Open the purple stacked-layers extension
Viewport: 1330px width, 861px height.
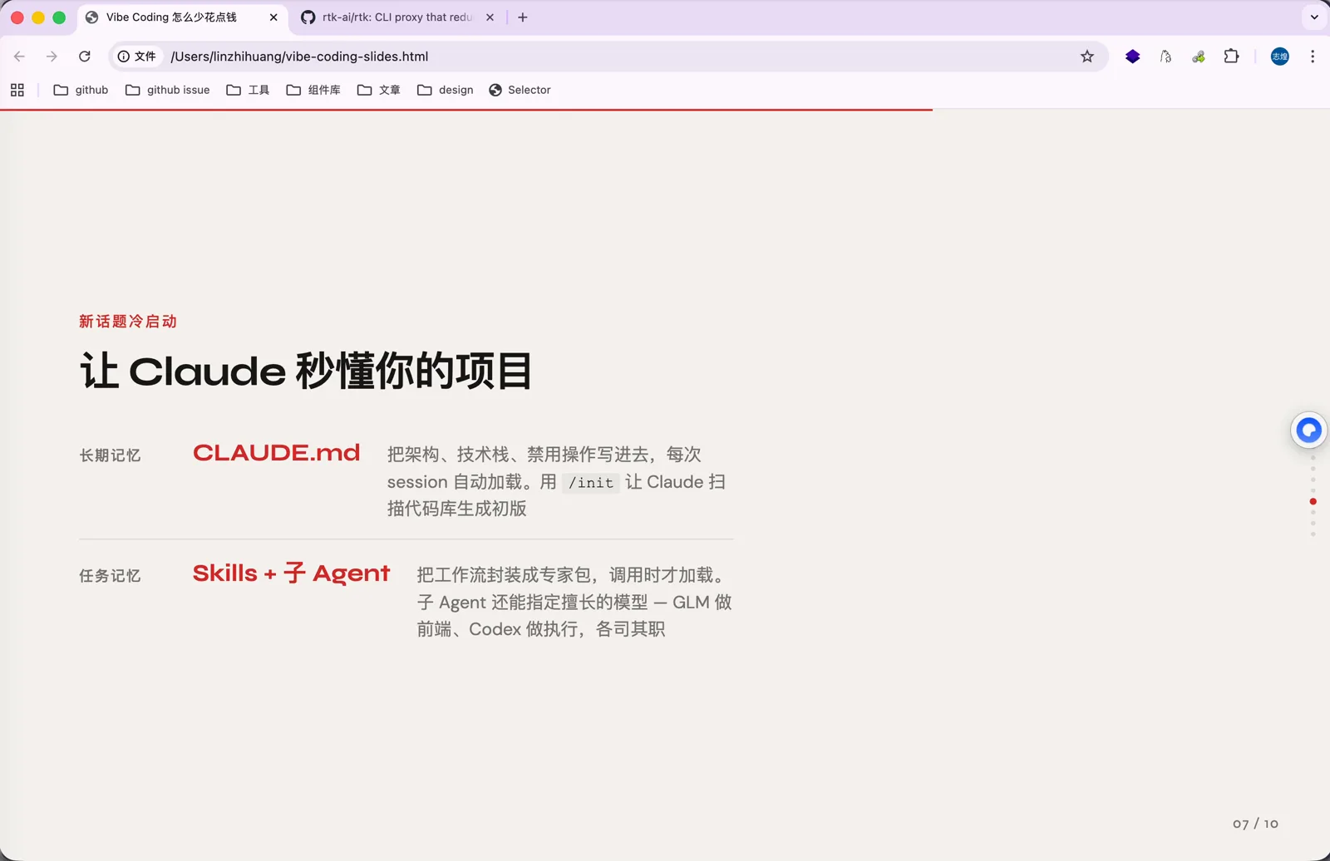pos(1132,57)
